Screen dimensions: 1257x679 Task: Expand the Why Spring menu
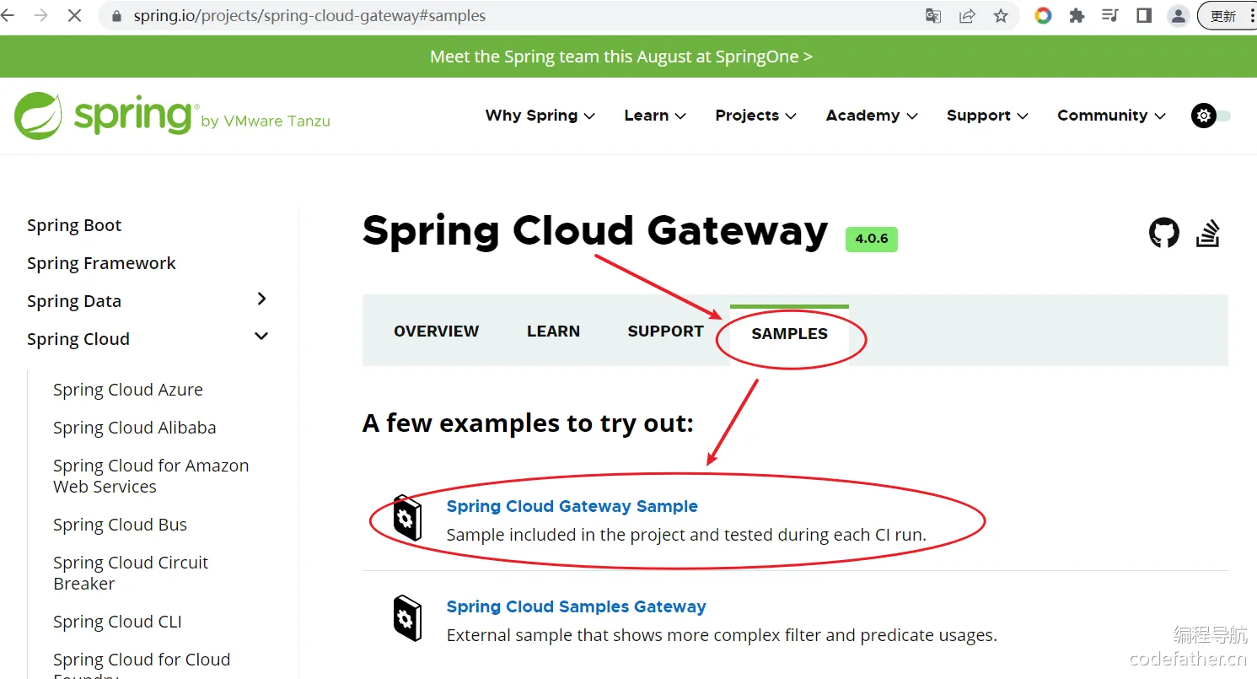(x=540, y=116)
